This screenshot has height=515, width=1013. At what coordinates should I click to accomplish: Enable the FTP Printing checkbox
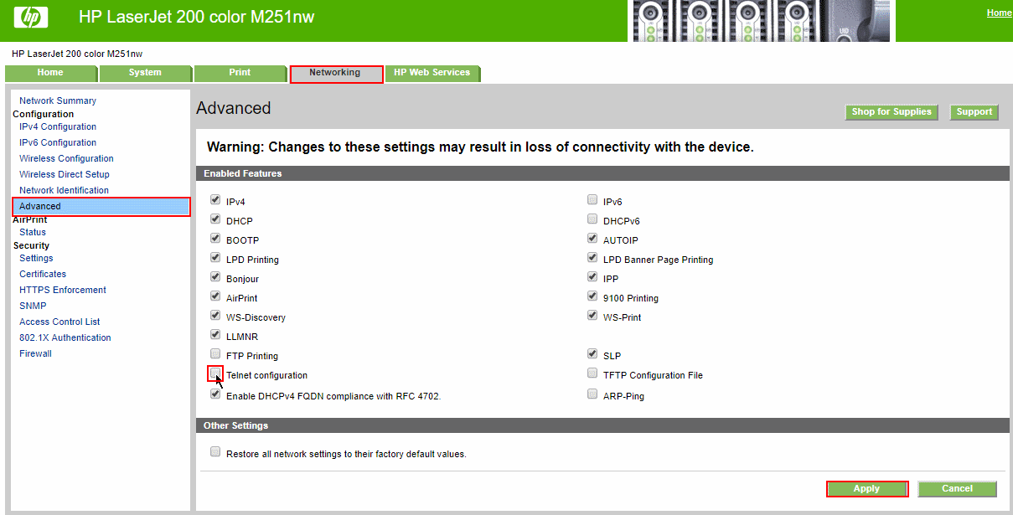click(215, 354)
